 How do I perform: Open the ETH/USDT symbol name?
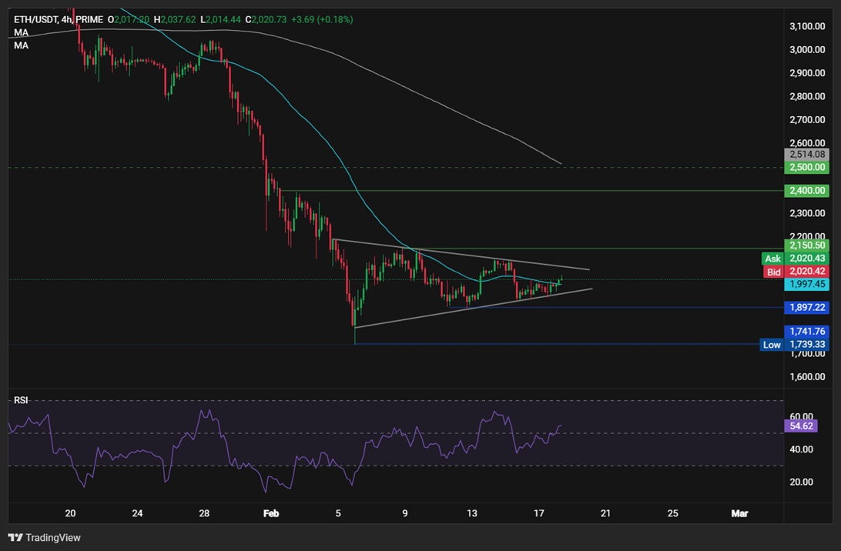(35, 19)
